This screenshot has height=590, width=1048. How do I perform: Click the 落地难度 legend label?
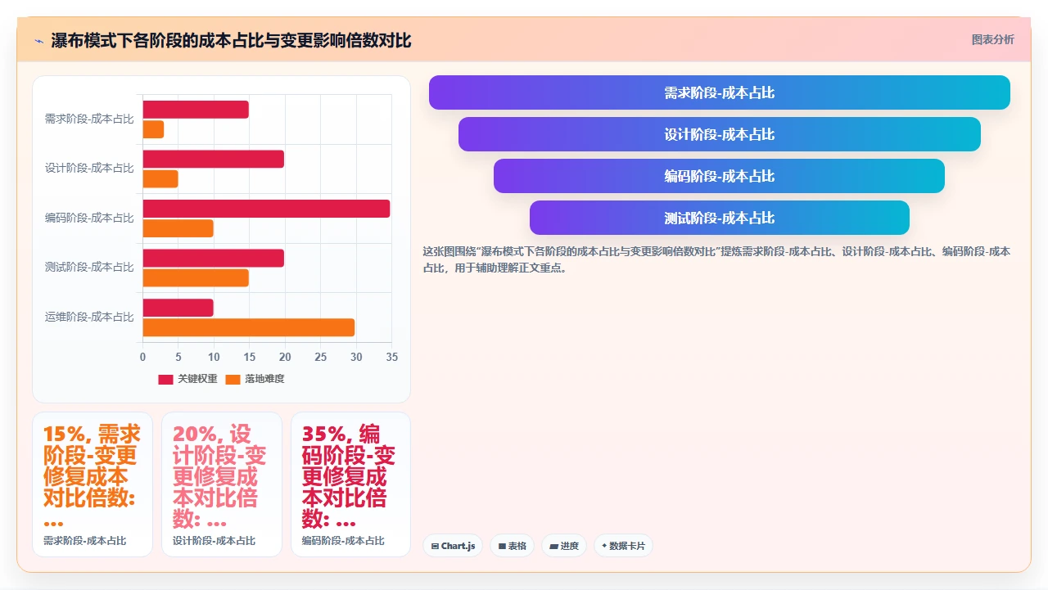(x=264, y=379)
